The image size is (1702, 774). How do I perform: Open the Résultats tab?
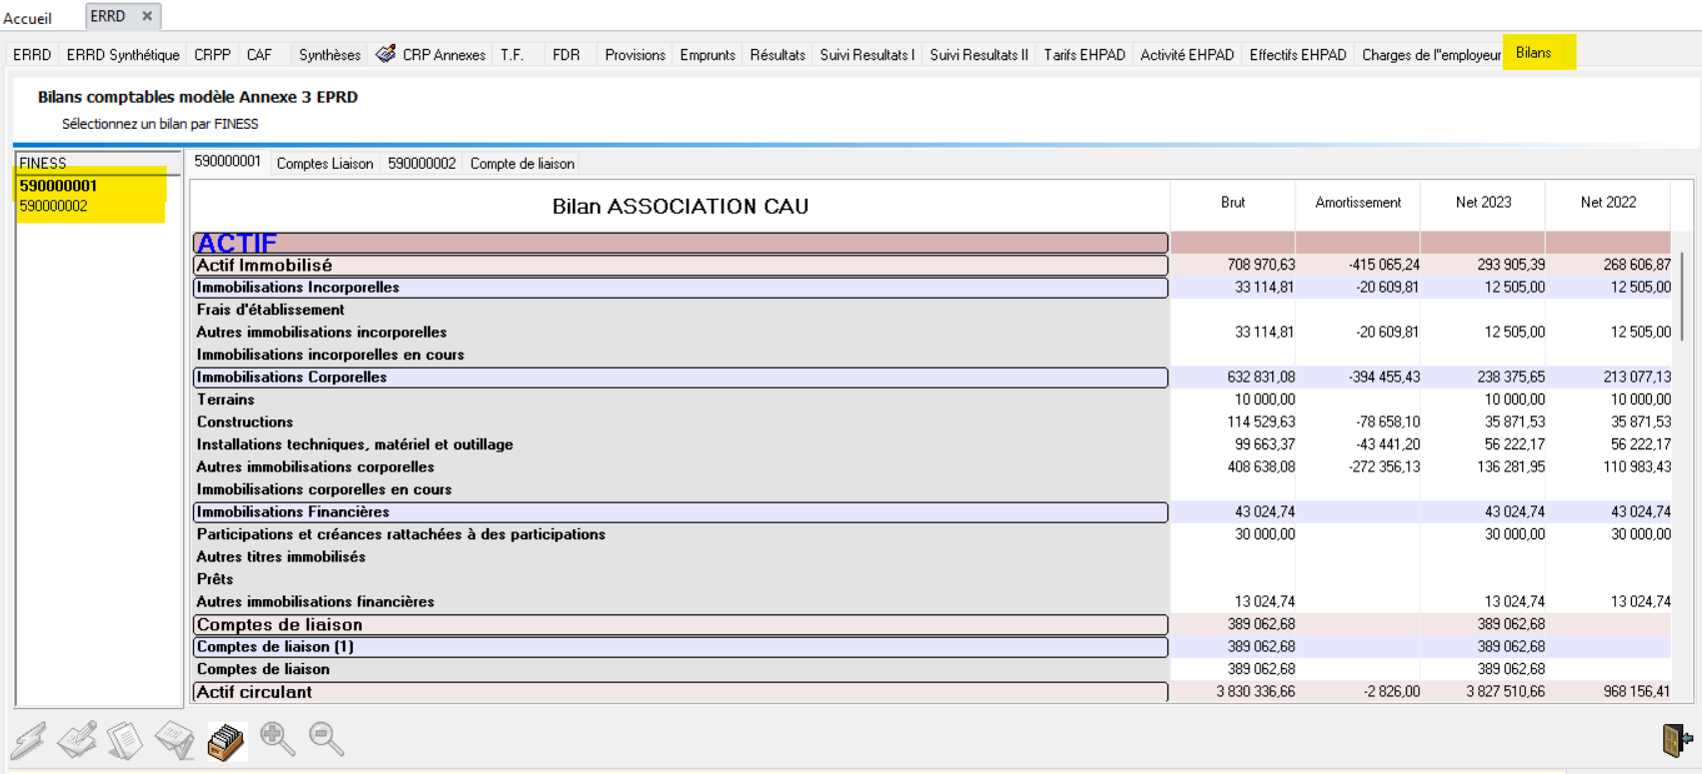coord(778,55)
